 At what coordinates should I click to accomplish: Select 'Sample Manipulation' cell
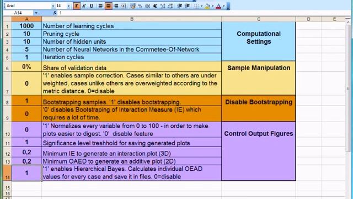pos(259,78)
